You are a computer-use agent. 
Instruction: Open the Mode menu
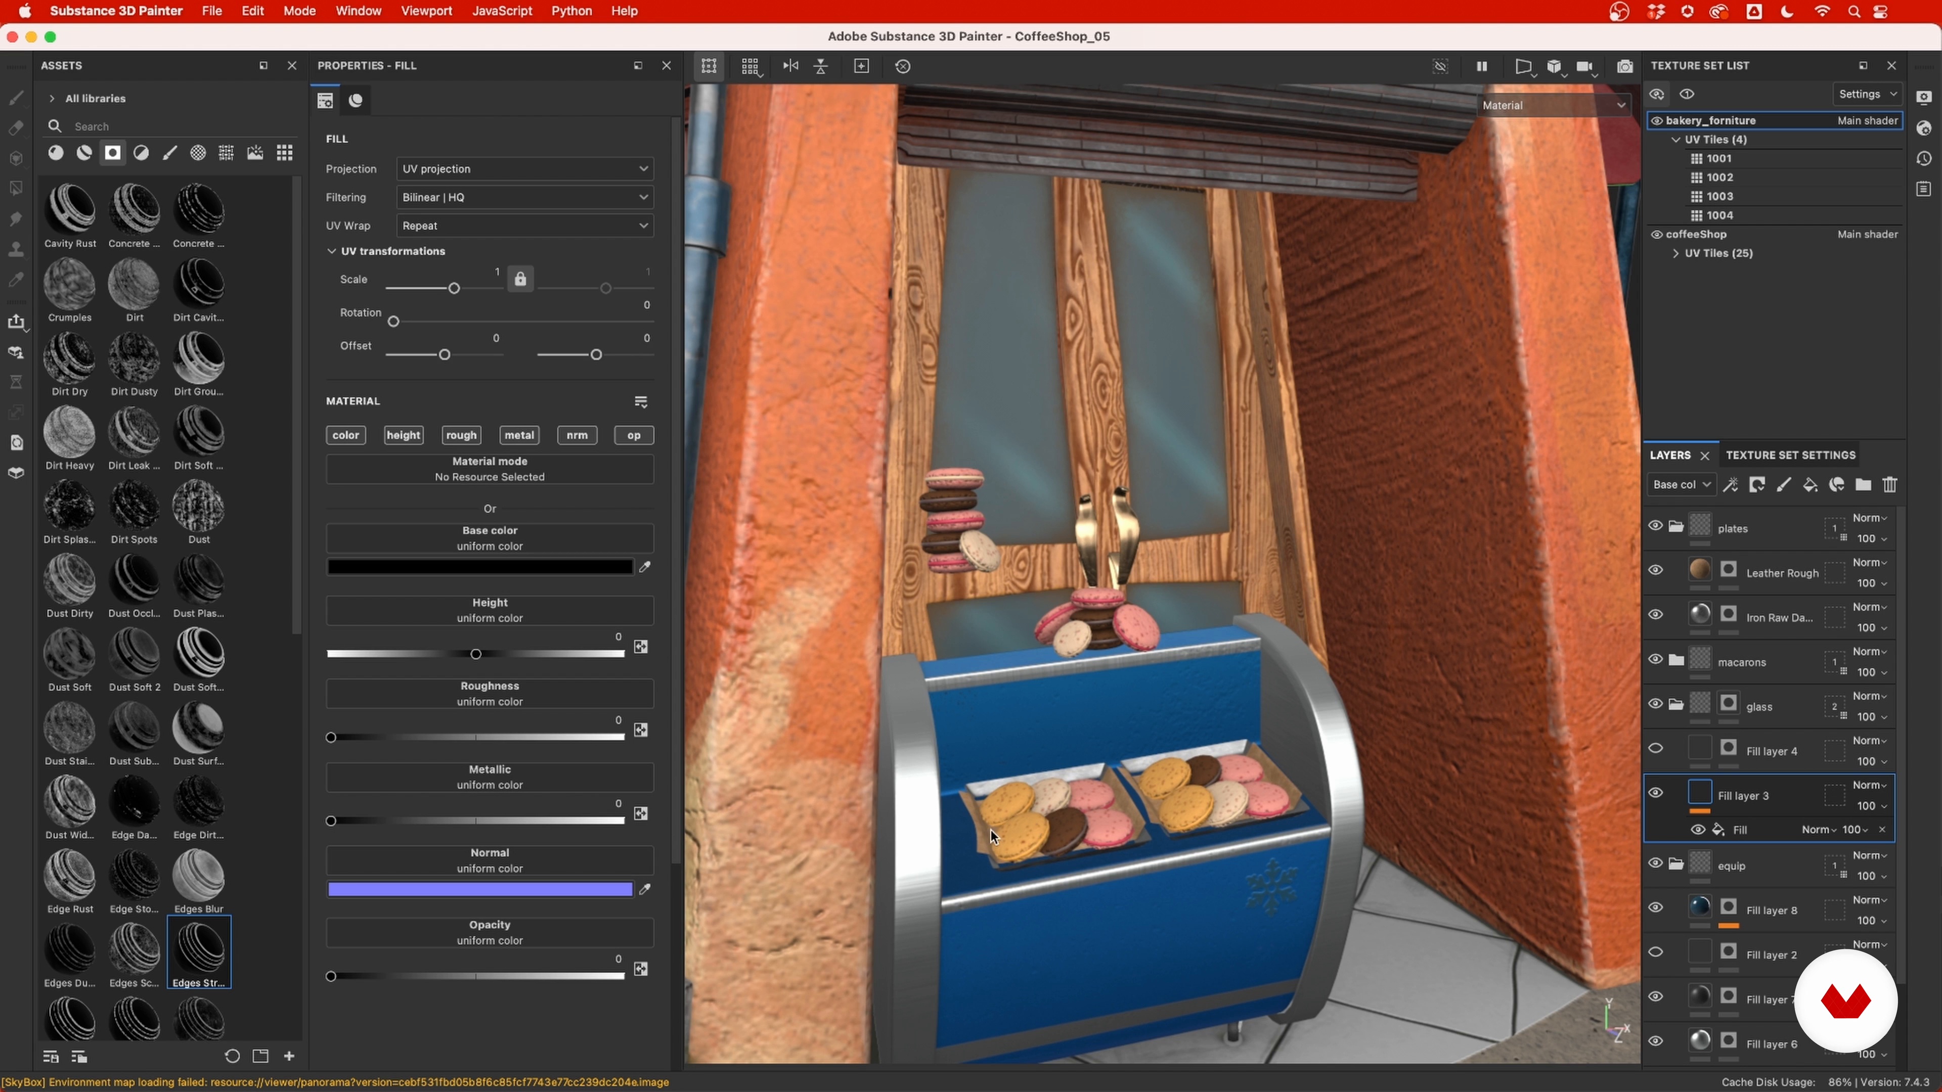299,11
